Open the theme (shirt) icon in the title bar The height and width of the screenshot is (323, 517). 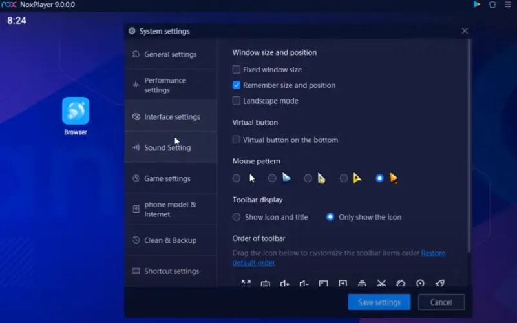click(x=492, y=5)
